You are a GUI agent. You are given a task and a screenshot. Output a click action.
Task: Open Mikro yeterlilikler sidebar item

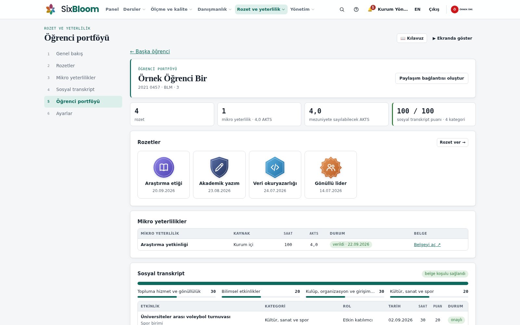[83, 78]
